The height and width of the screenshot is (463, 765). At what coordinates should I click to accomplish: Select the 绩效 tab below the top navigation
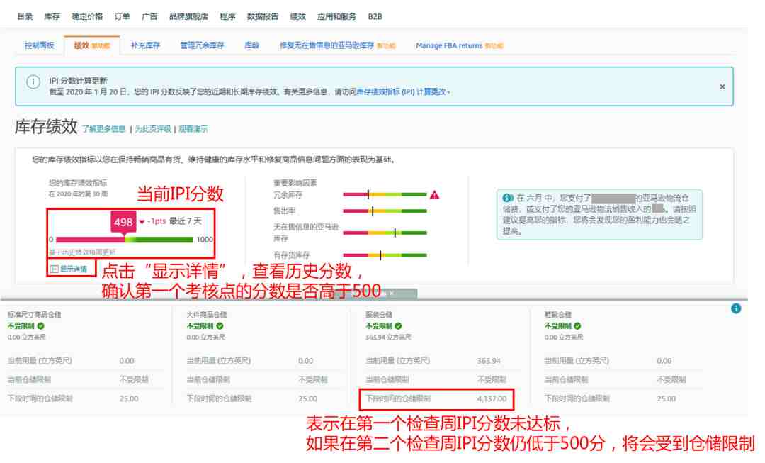(91, 45)
